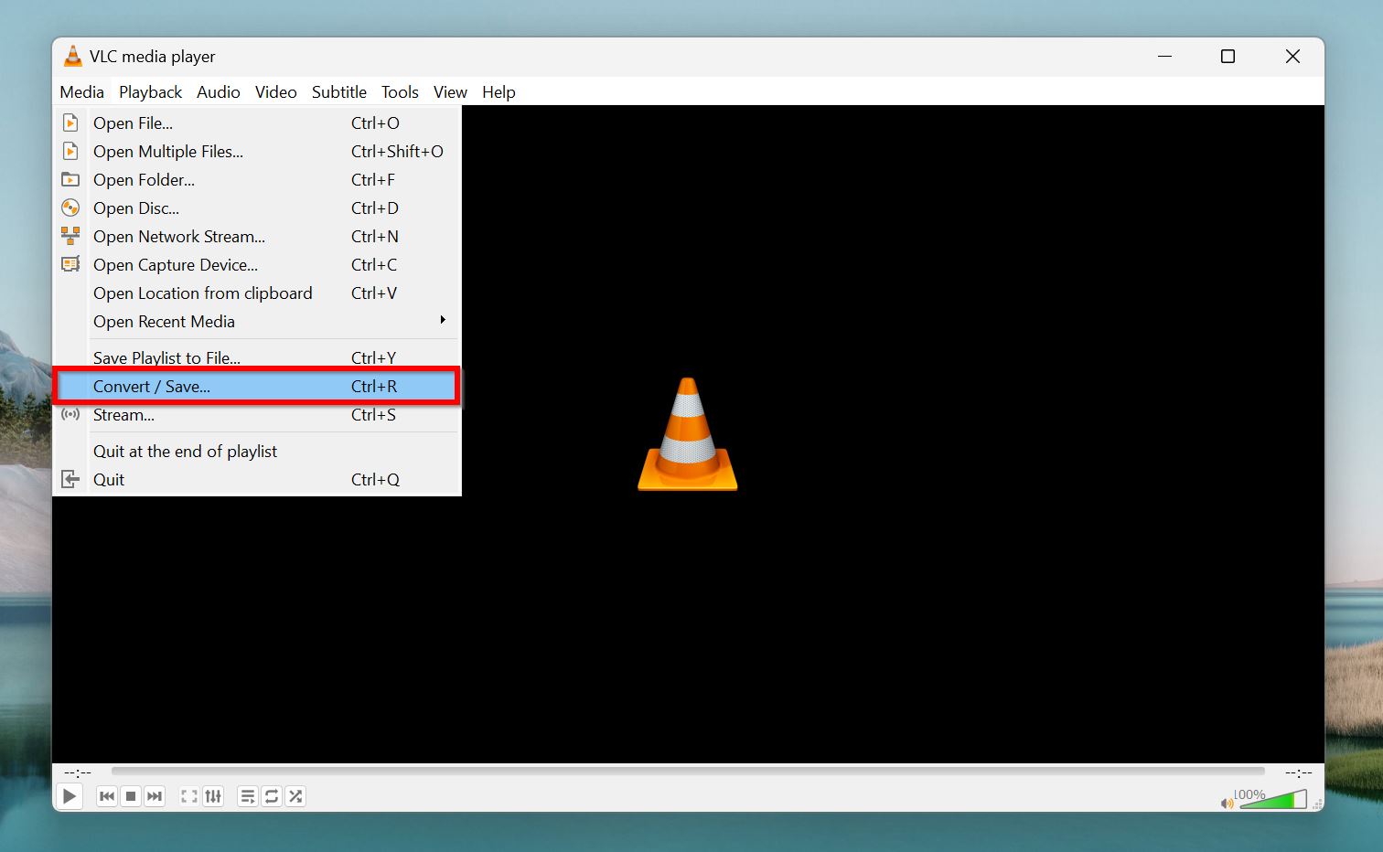Click the Play button
This screenshot has height=852, width=1383.
(70, 796)
